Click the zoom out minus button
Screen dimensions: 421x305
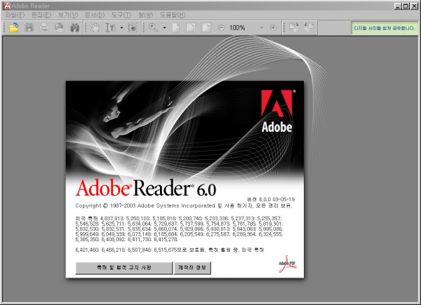[x=221, y=27]
